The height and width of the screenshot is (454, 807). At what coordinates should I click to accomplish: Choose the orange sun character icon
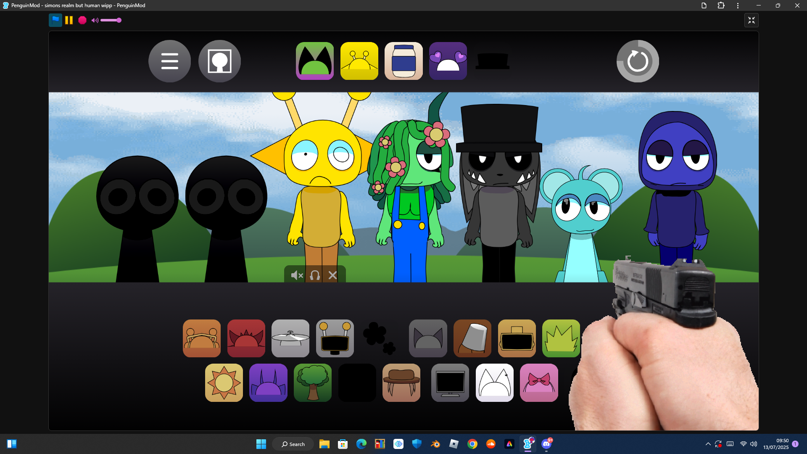(x=224, y=383)
